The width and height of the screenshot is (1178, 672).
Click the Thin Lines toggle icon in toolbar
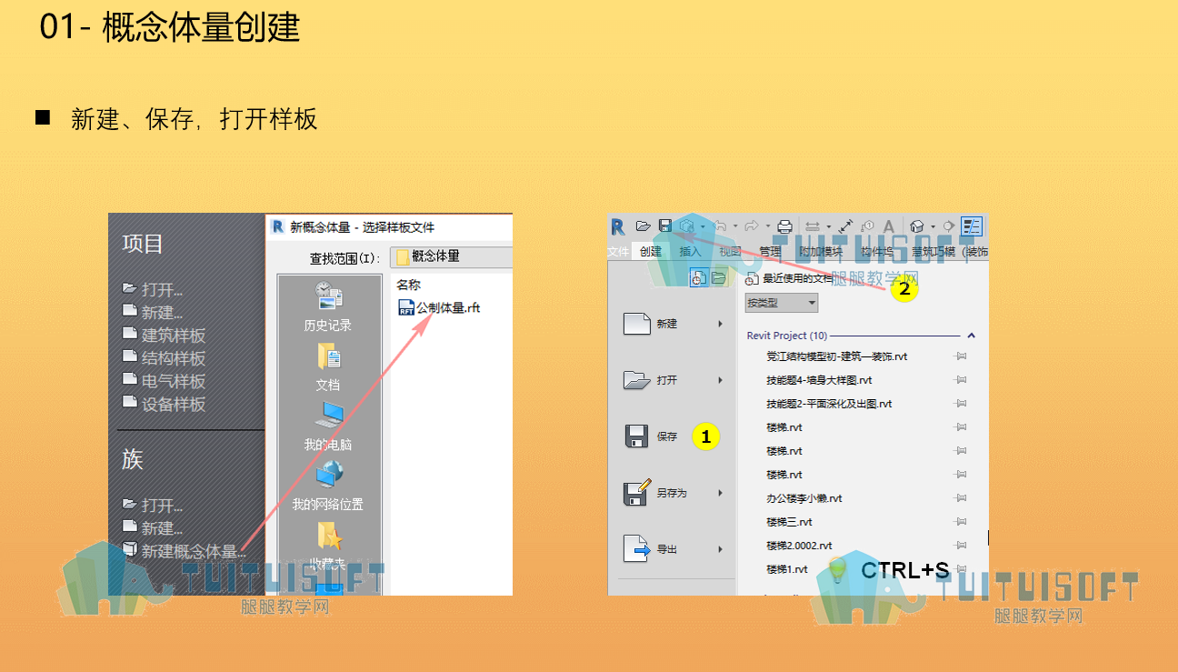pos(972,226)
